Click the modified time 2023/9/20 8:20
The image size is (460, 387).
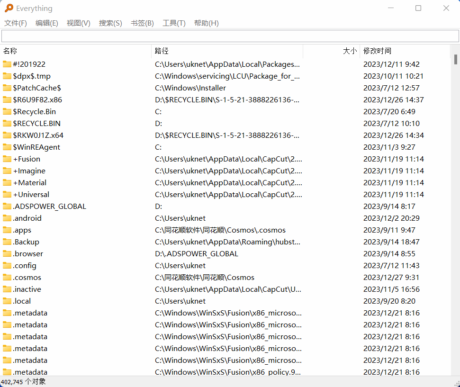tap(389, 301)
